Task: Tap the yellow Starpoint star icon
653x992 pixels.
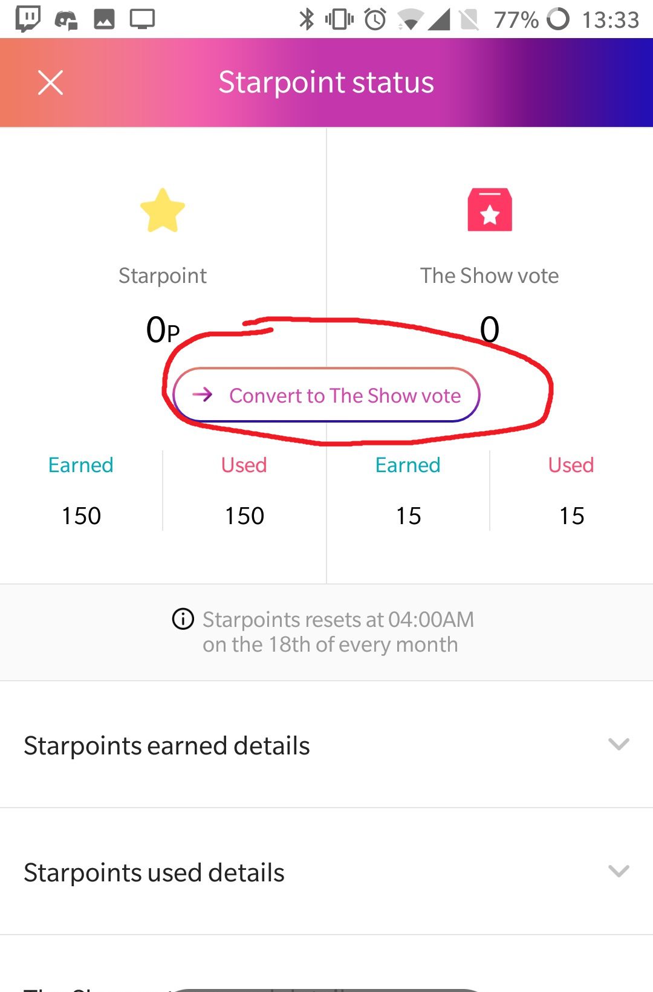Action: [x=163, y=210]
